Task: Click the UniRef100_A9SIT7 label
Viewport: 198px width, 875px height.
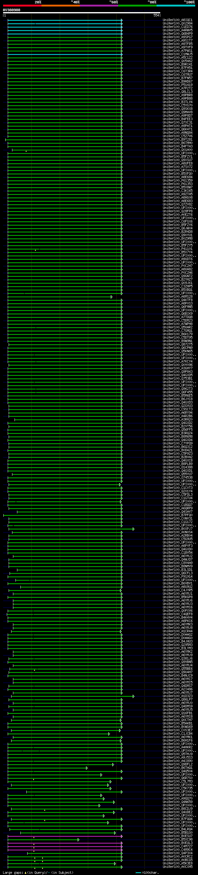Action: pos(178,40)
